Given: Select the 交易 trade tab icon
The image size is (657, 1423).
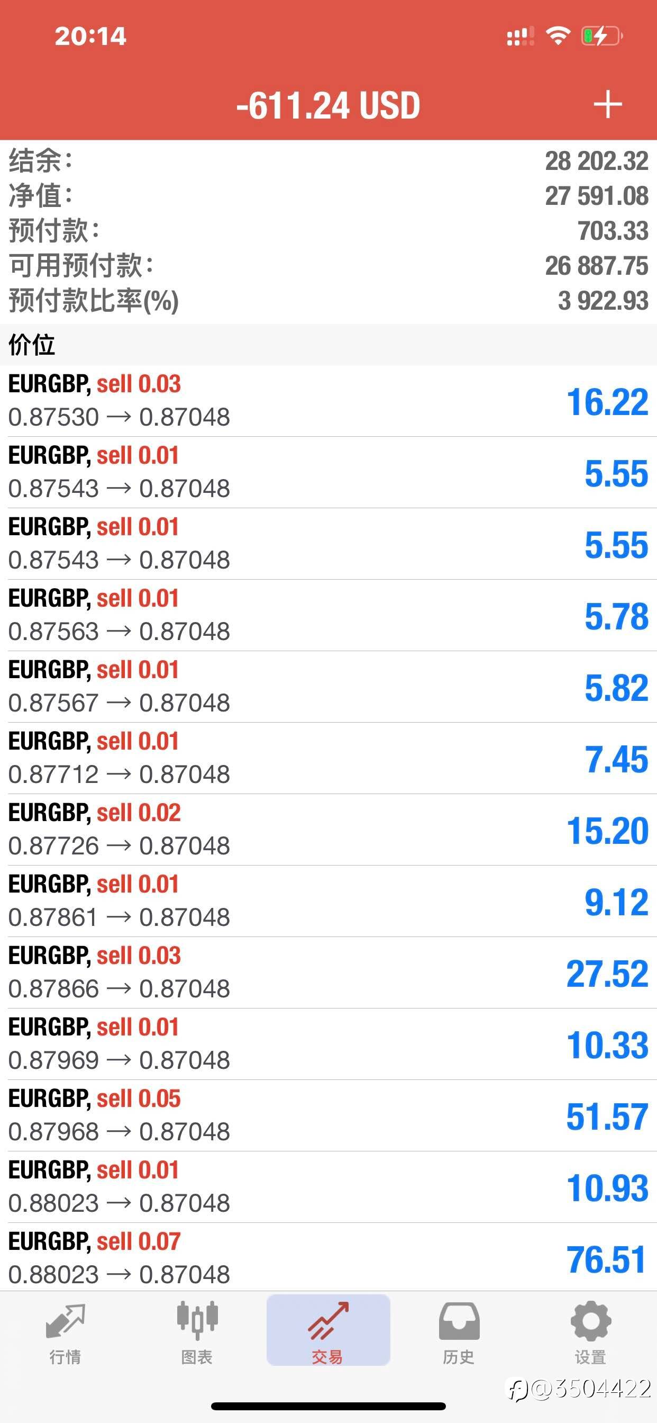Looking at the screenshot, I should point(328,1321).
